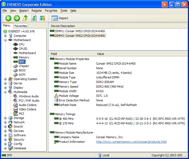Click the BIOS chip icon in tree

[x=16, y=70]
